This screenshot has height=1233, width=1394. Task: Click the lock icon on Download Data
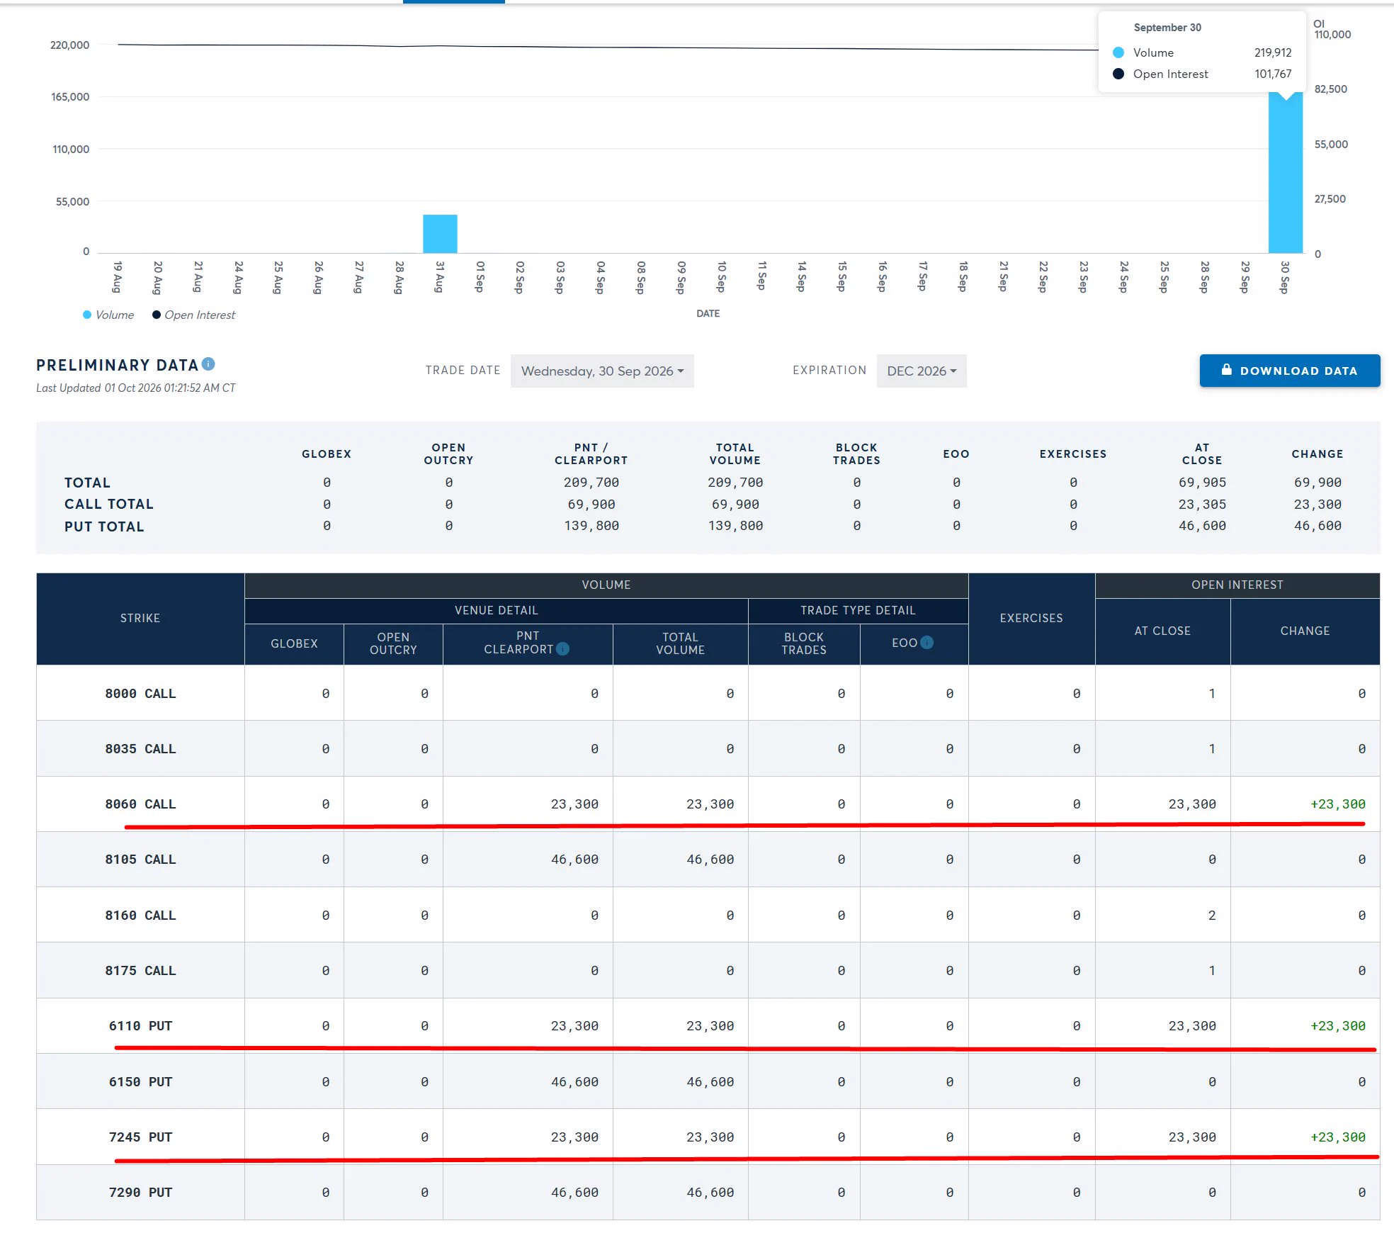[x=1227, y=370]
